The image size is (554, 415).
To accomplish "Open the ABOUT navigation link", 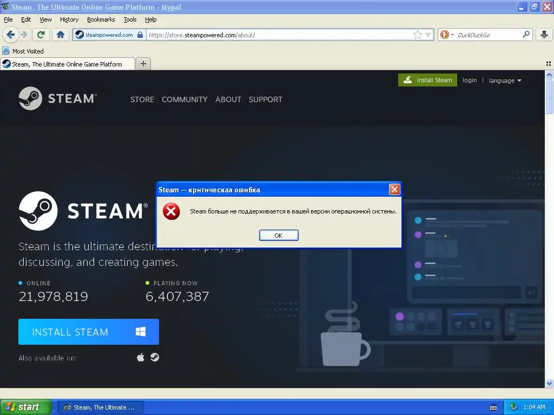I will click(x=228, y=99).
